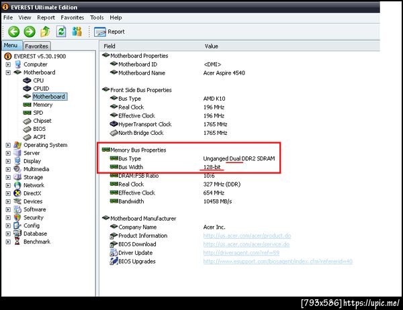Expand the Network tree node

pos(8,185)
